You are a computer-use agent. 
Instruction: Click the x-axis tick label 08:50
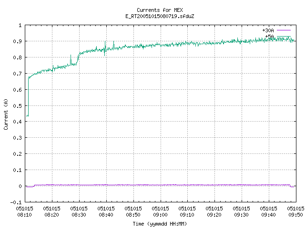(x=133, y=215)
